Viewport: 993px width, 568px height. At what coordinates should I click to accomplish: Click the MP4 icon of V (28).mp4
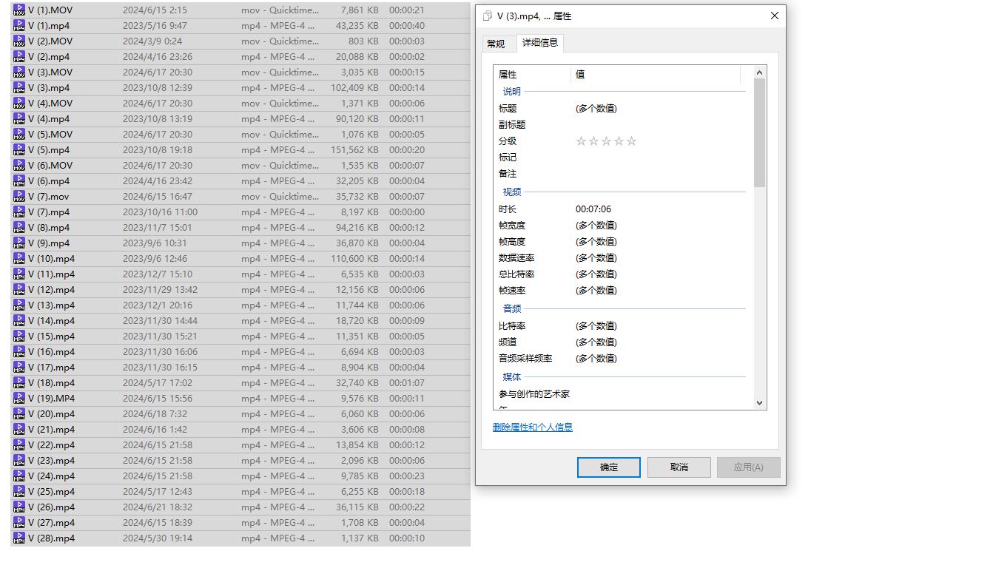click(x=19, y=538)
